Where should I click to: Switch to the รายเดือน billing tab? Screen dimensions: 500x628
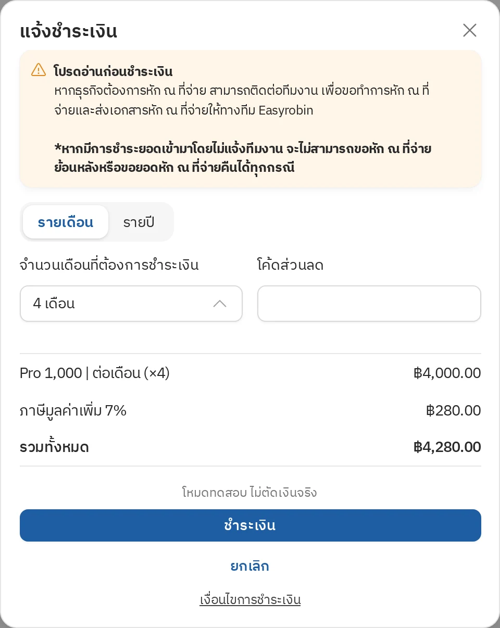[66, 222]
